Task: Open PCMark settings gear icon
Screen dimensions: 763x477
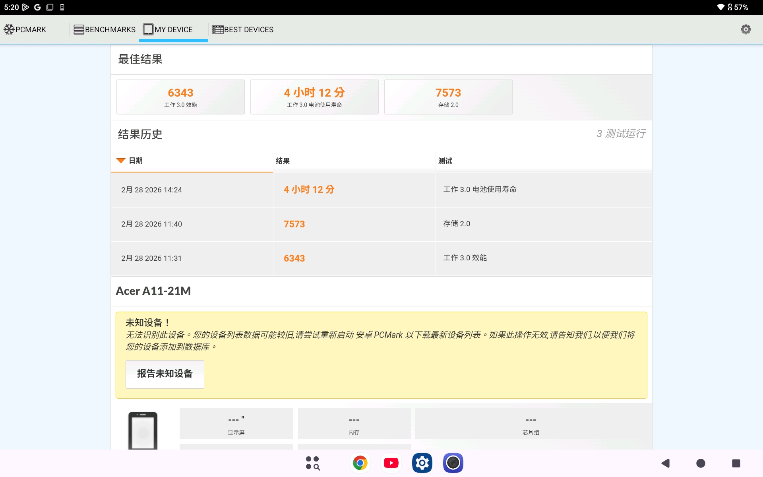Action: [746, 29]
